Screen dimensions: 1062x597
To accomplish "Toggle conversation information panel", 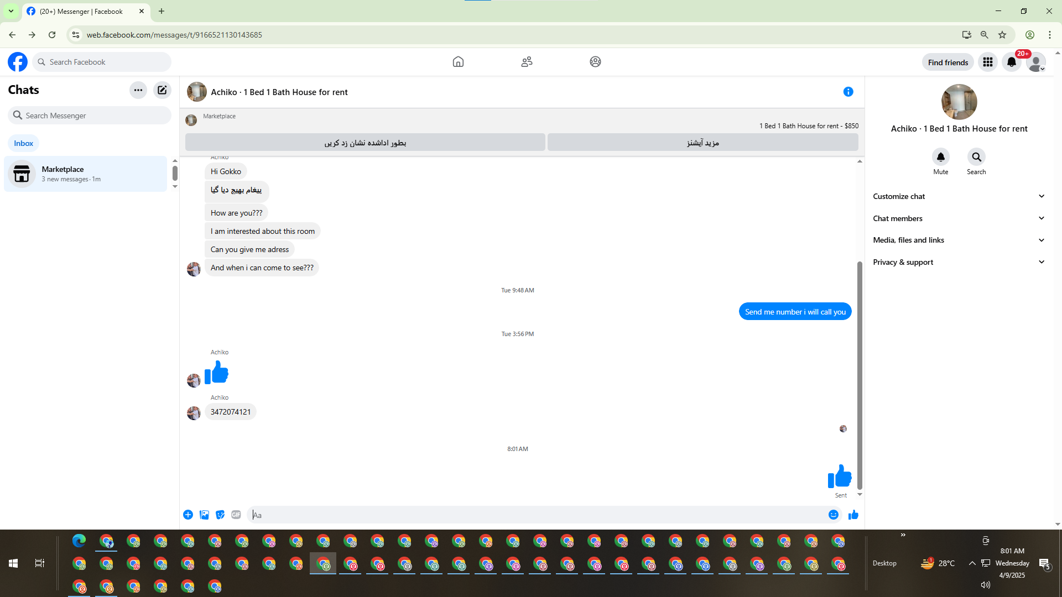I will (x=848, y=92).
